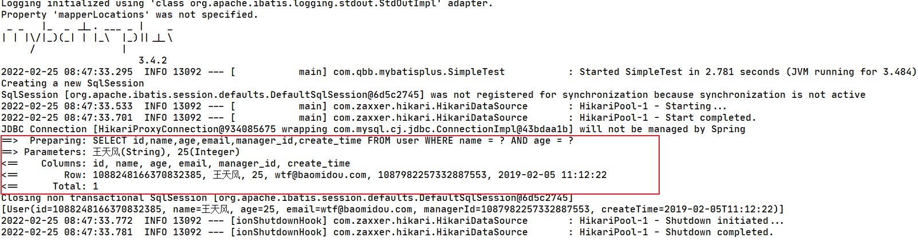Click the 'Total: 1' result line

(75, 186)
